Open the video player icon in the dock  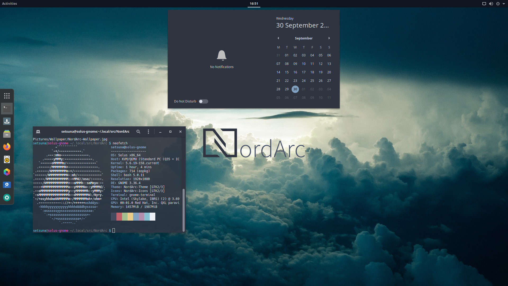pyautogui.click(x=7, y=185)
